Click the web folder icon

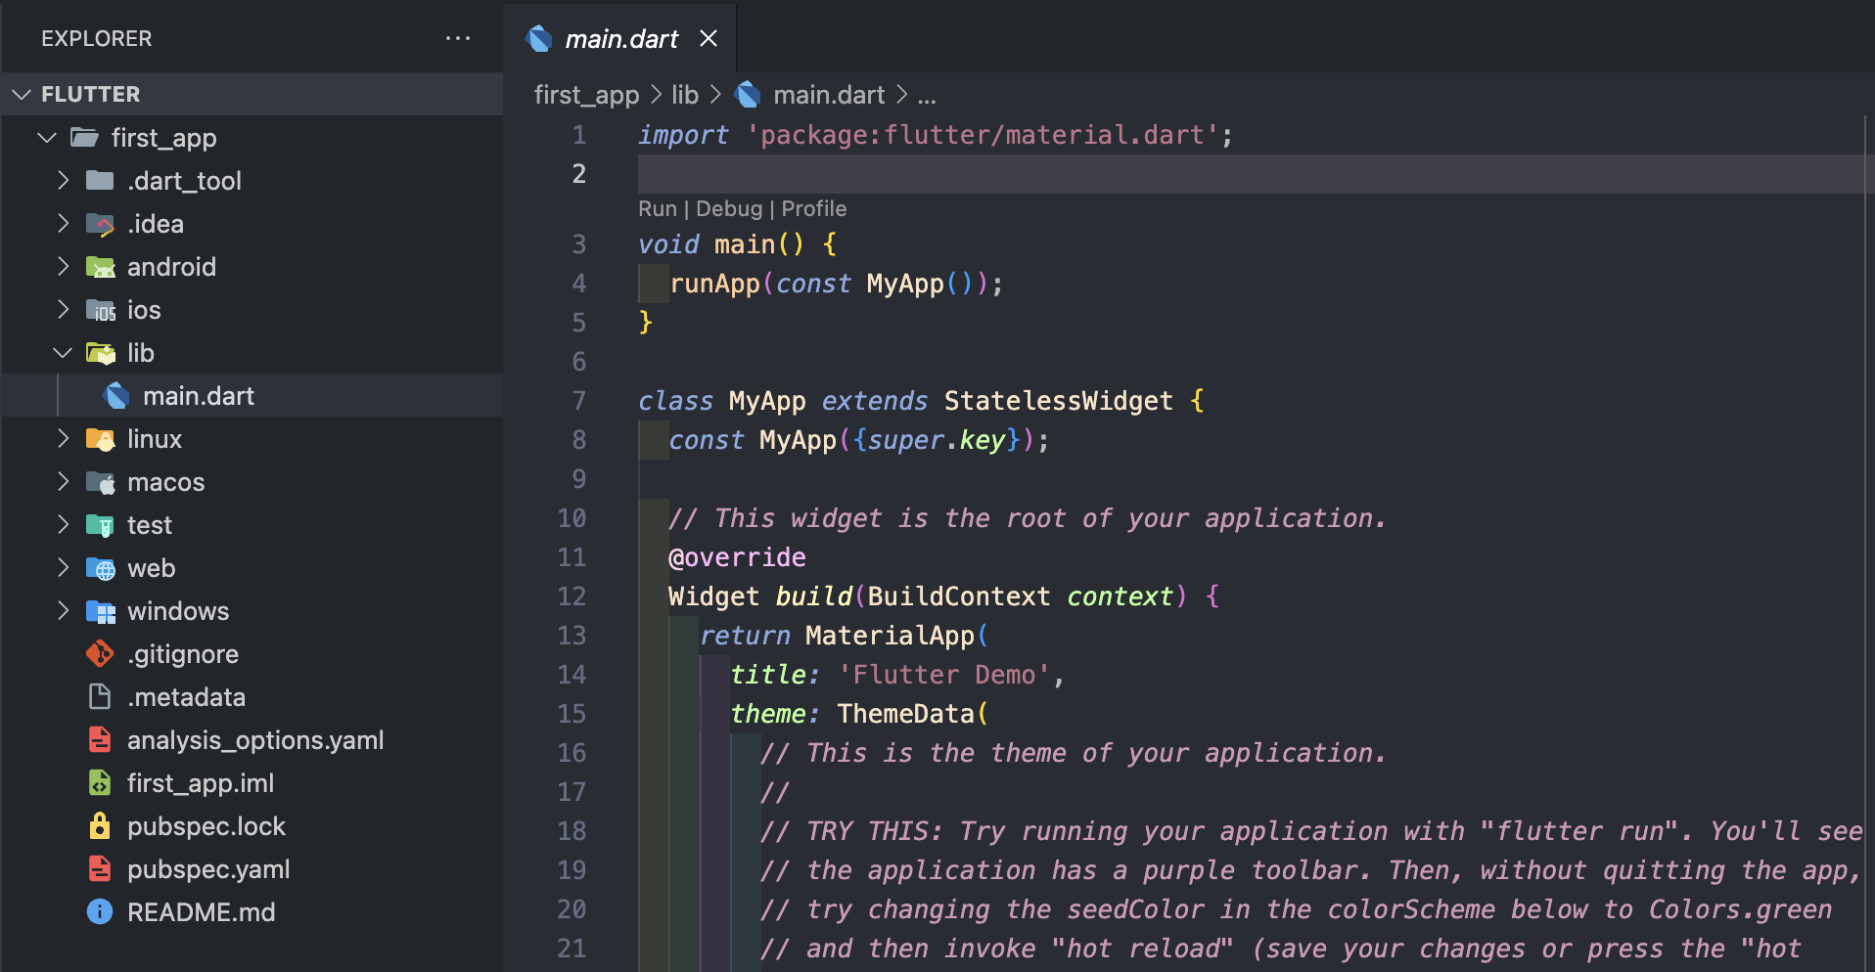[100, 568]
